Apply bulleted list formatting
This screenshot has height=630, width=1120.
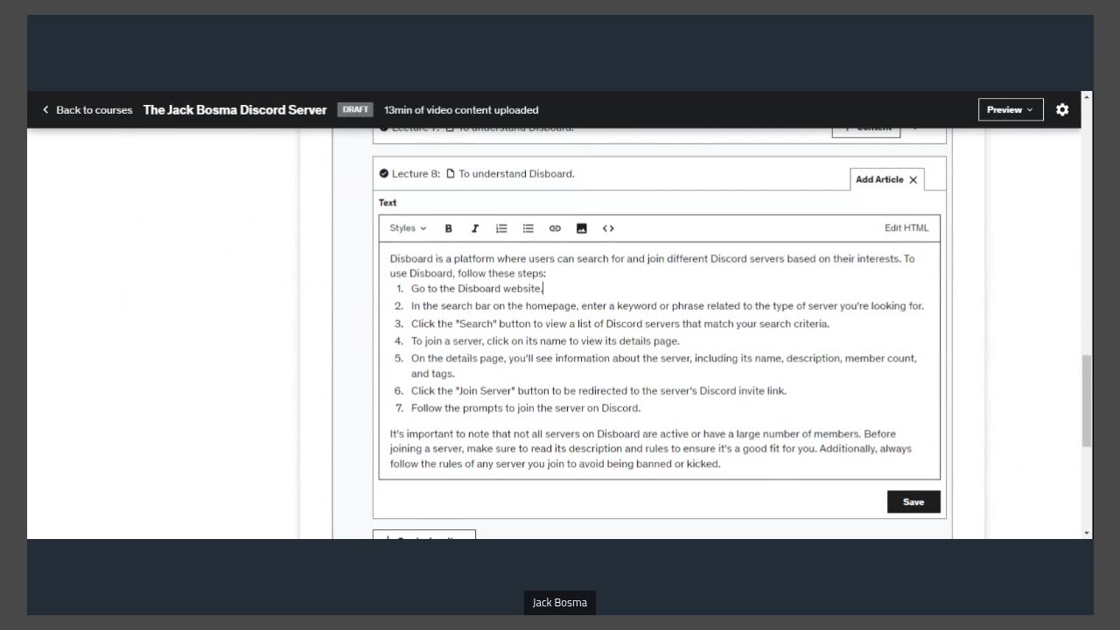click(x=528, y=228)
